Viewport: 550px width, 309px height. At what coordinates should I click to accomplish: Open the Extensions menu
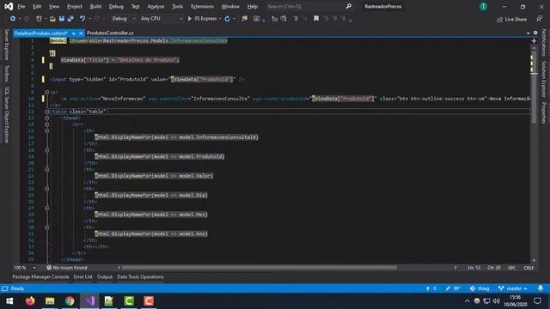[x=202, y=6]
